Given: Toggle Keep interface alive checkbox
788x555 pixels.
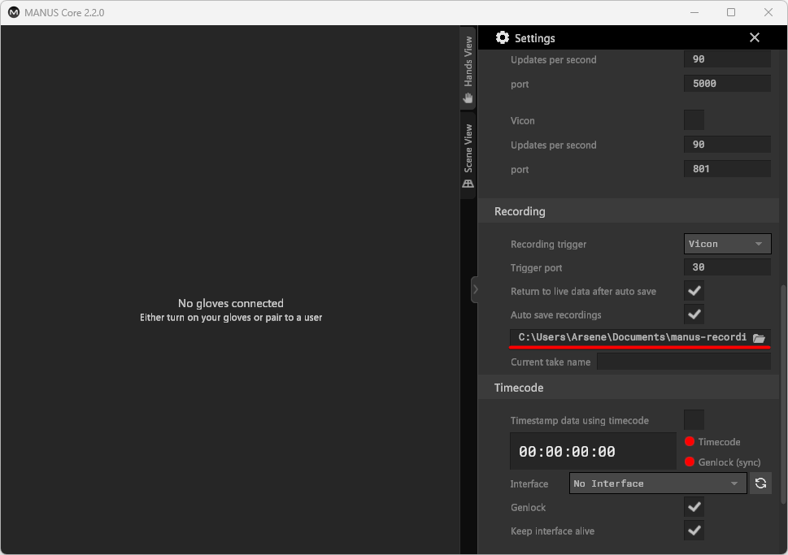Looking at the screenshot, I should [694, 531].
